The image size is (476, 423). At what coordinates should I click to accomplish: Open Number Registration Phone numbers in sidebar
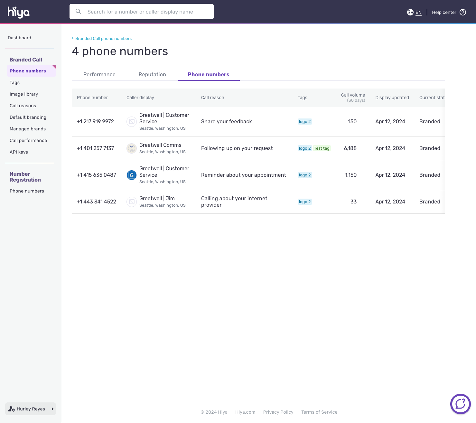[27, 191]
